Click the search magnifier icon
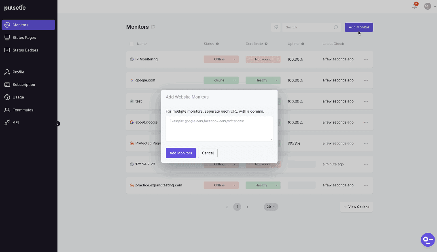 [x=336, y=27]
